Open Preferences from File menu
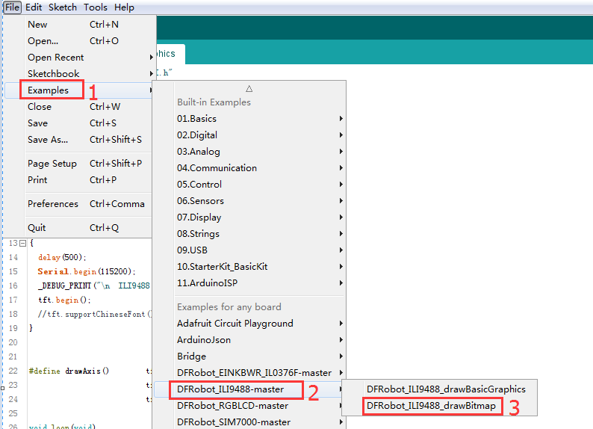The height and width of the screenshot is (429, 593). click(x=79, y=203)
